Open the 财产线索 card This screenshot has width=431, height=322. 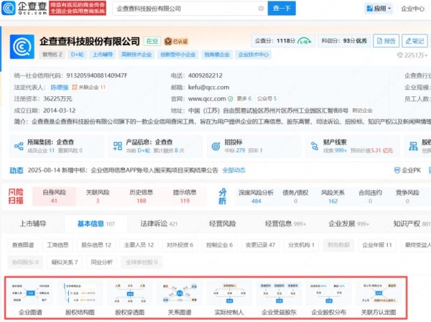(x=353, y=146)
